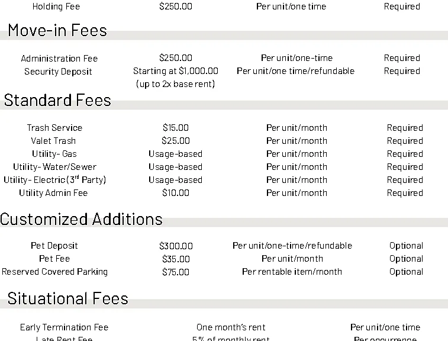
Task: Click the Move-in Fees heading
Action: click(x=57, y=30)
